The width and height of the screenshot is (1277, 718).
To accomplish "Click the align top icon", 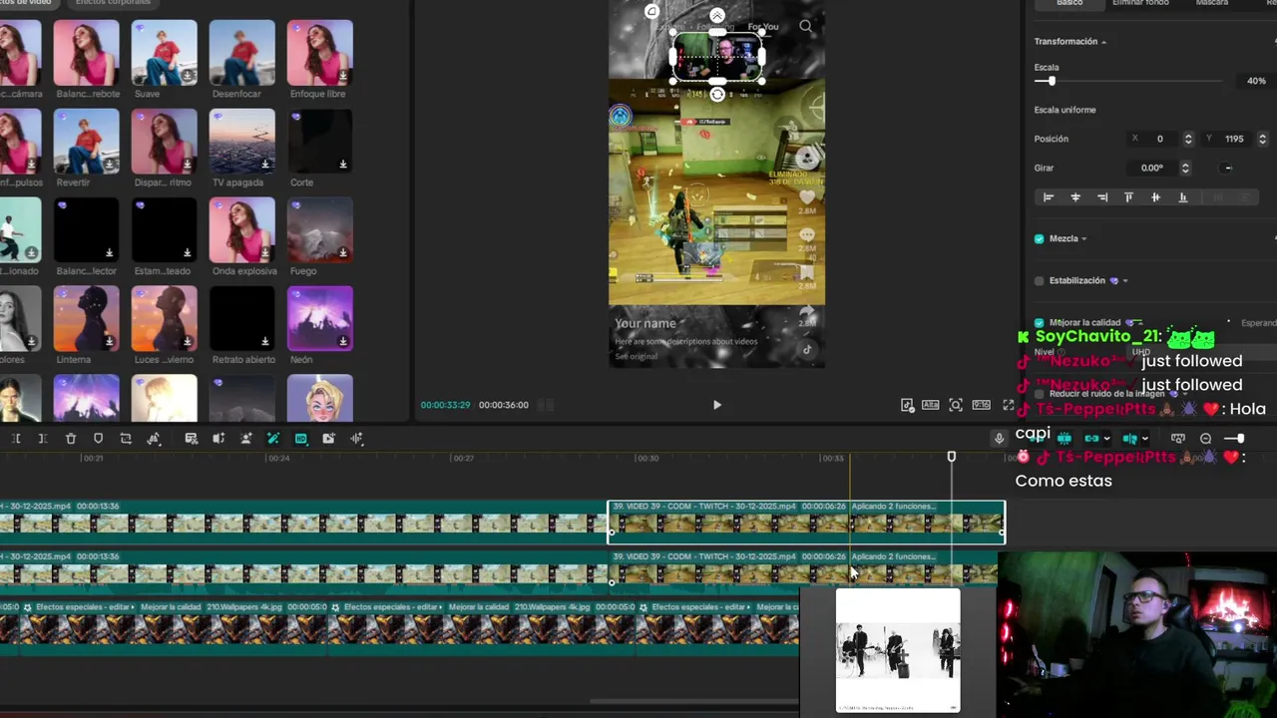I will pyautogui.click(x=1129, y=197).
